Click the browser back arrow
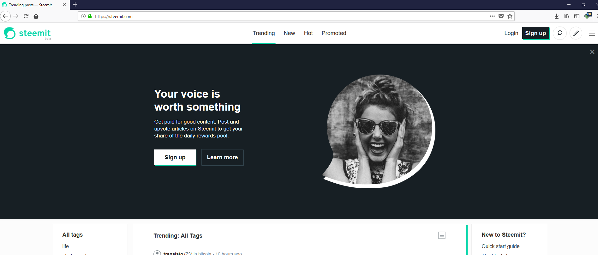The width and height of the screenshot is (598, 255). pos(5,16)
